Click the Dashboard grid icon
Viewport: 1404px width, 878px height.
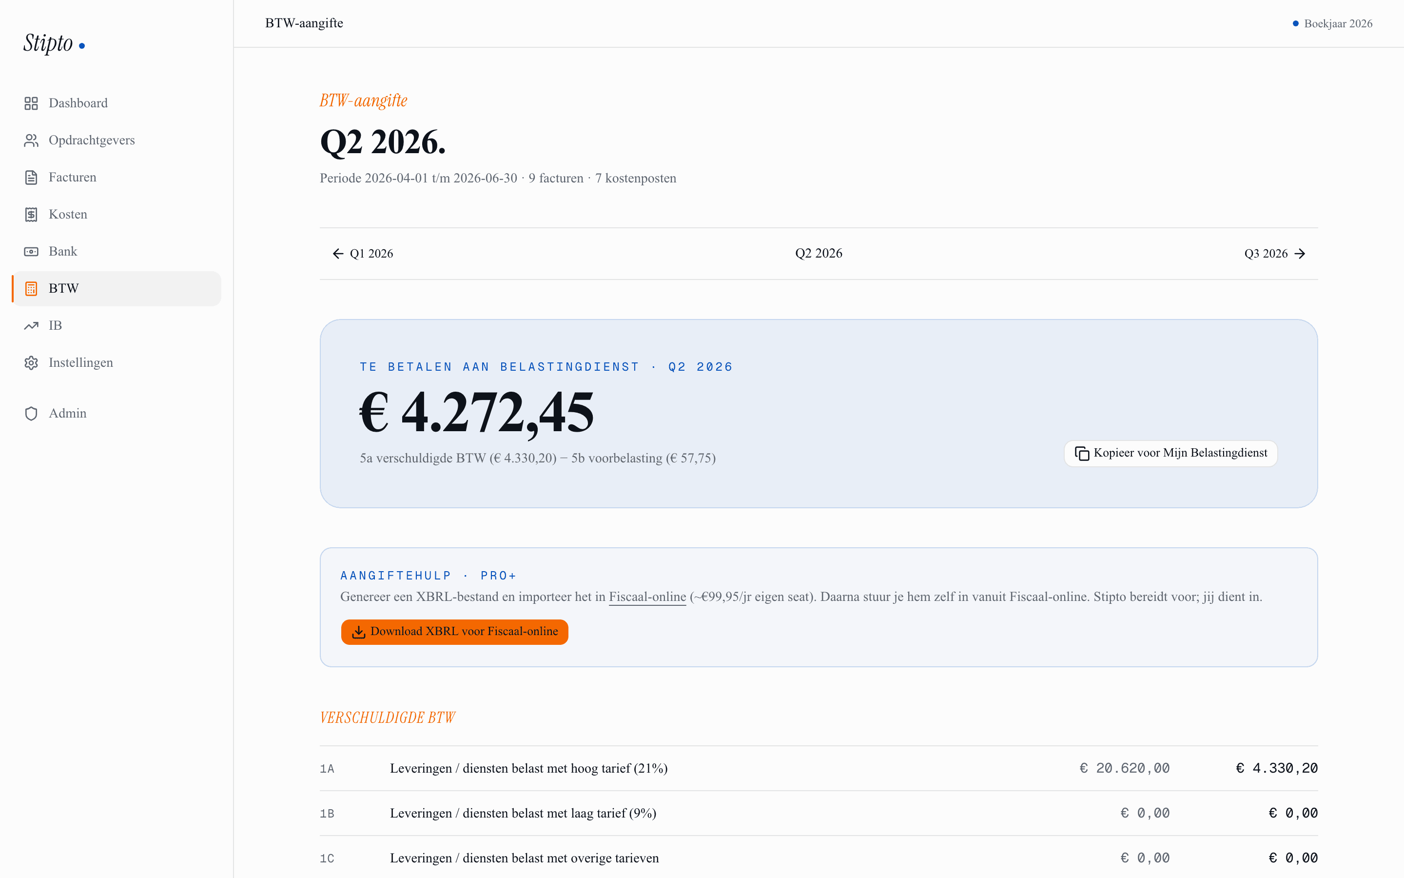point(31,103)
